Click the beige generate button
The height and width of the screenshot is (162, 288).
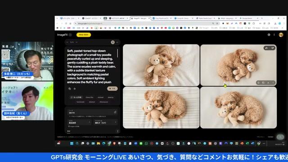click(112, 89)
